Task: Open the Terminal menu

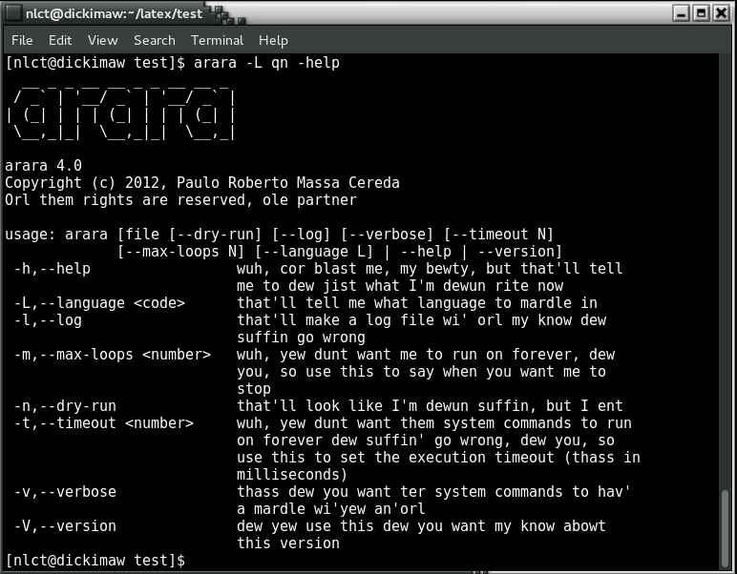Action: pos(217,40)
